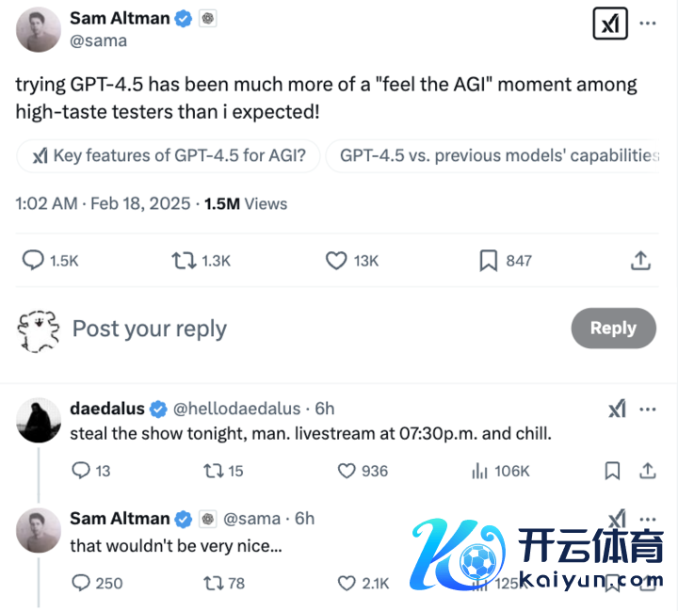This screenshot has width=678, height=611.
Task: Click the 'Post your reply' input field
Action: click(282, 329)
